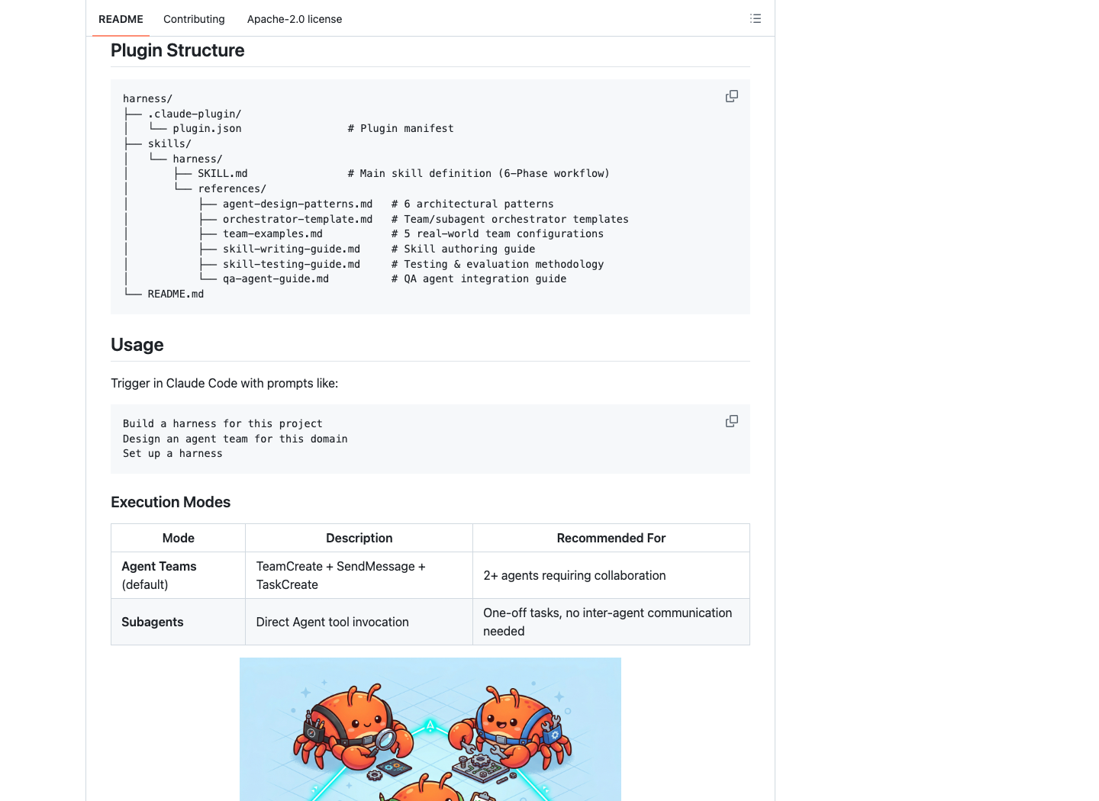Click 'Build a harness for this project' line

click(223, 423)
